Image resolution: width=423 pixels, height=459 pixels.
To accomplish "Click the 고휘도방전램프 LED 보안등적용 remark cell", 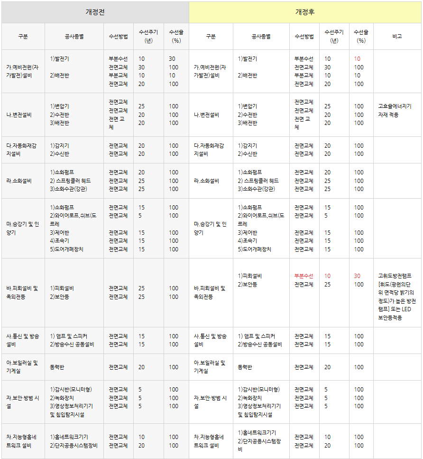I will tap(397, 296).
